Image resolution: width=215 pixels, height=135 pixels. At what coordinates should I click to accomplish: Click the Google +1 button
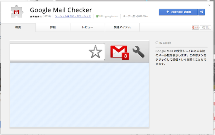click(x=195, y=27)
